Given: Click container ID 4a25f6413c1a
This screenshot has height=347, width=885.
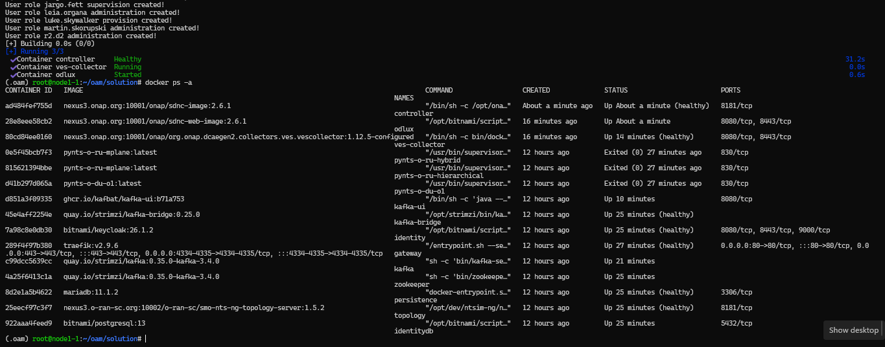Looking at the screenshot, I should click(x=29, y=276).
